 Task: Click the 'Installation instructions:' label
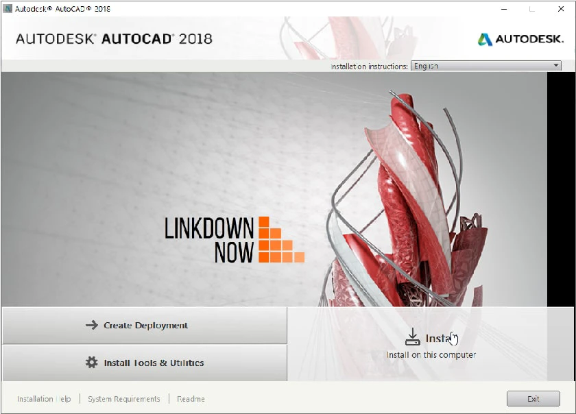[x=369, y=66]
